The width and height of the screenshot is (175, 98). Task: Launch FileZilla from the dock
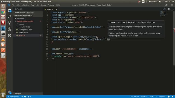[3, 23]
